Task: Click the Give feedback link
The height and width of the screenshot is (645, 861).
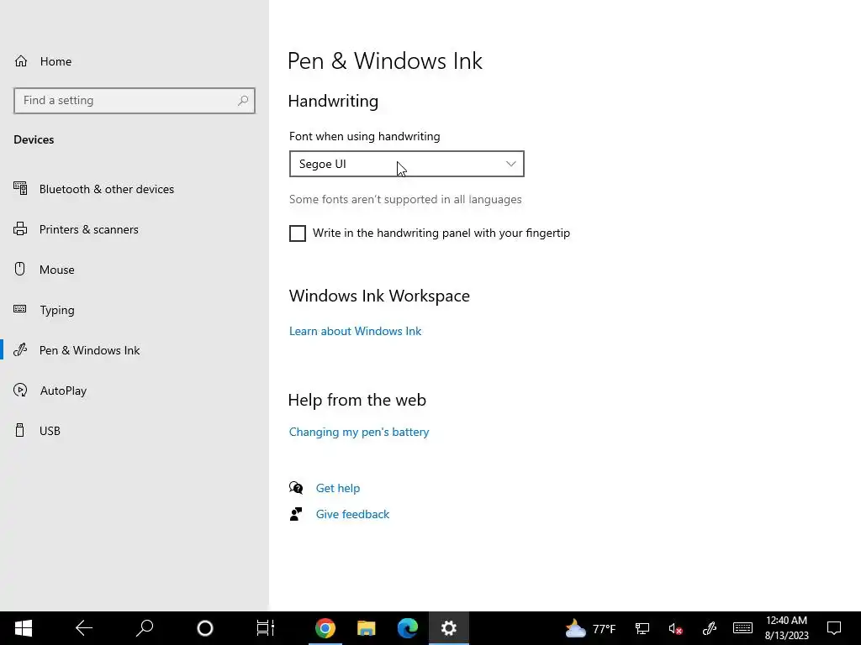Action: pyautogui.click(x=352, y=515)
